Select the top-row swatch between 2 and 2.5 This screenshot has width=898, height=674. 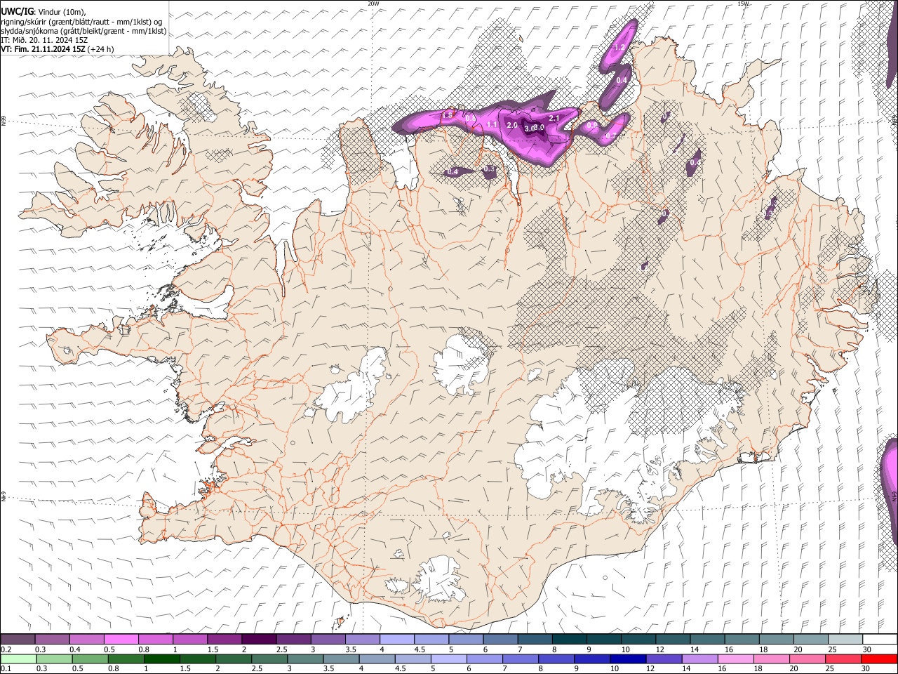point(260,639)
